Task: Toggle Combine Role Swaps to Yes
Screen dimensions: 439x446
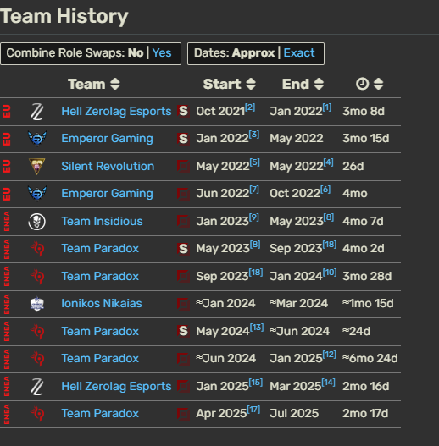Action: (162, 53)
